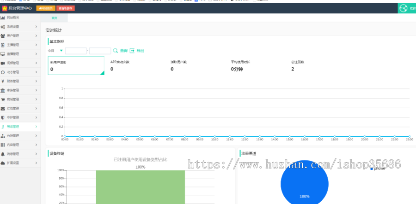The width and height of the screenshot is (416, 204).
Task: Click the 财务管理 yen icon
Action: (3, 81)
